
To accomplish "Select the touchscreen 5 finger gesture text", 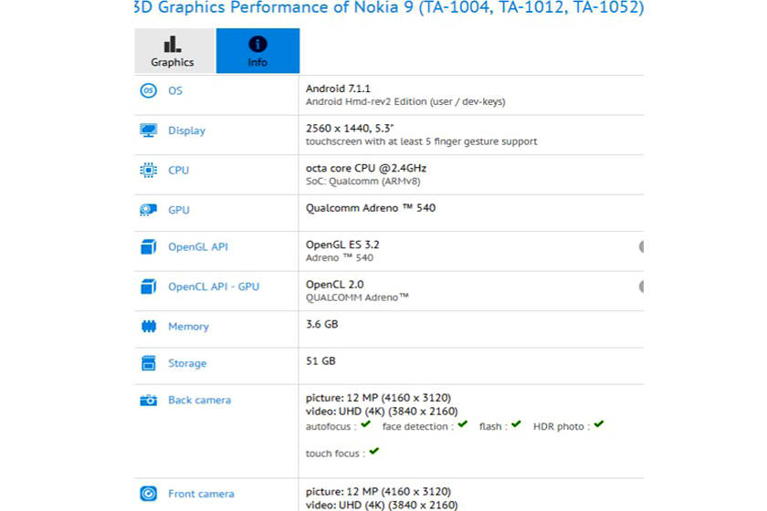I will tap(421, 141).
